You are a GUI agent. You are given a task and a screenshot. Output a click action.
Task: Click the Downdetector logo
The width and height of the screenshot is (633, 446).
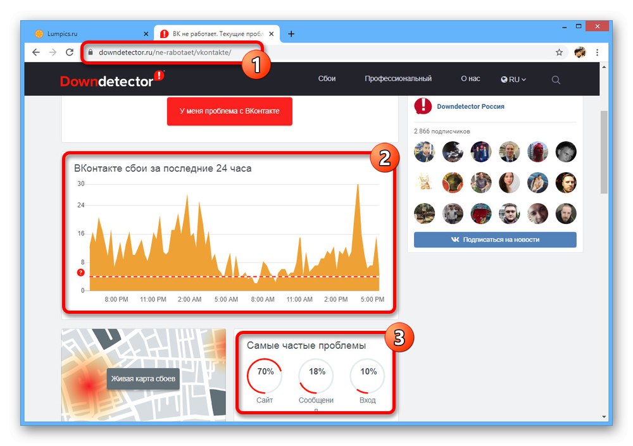[112, 78]
